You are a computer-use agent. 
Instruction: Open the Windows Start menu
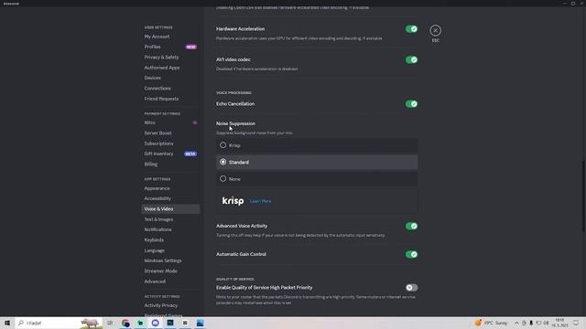(x=7, y=323)
